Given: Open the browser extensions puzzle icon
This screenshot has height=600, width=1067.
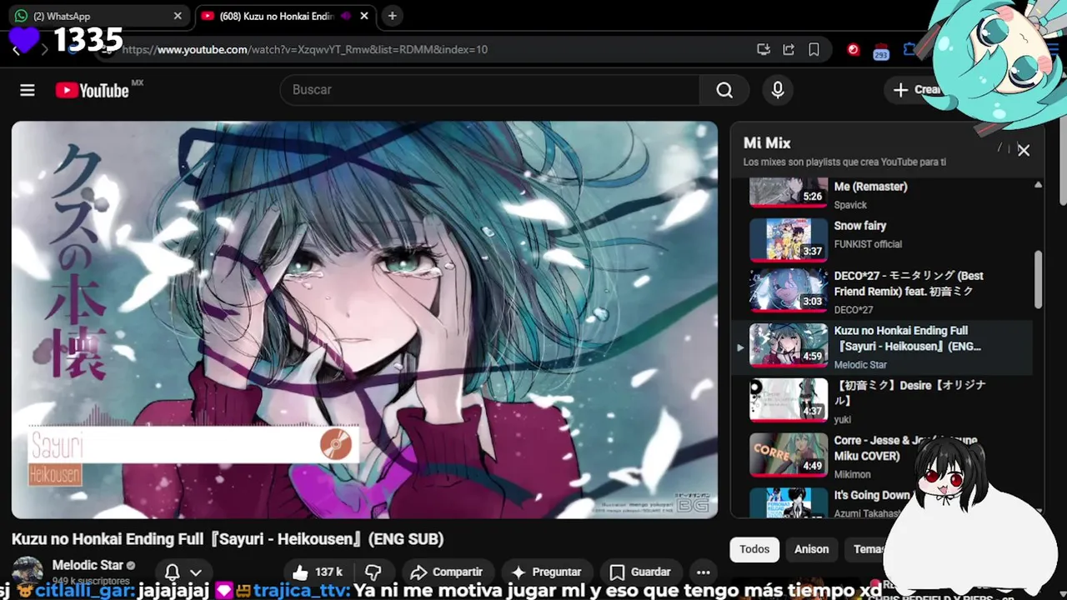Looking at the screenshot, I should (x=910, y=49).
